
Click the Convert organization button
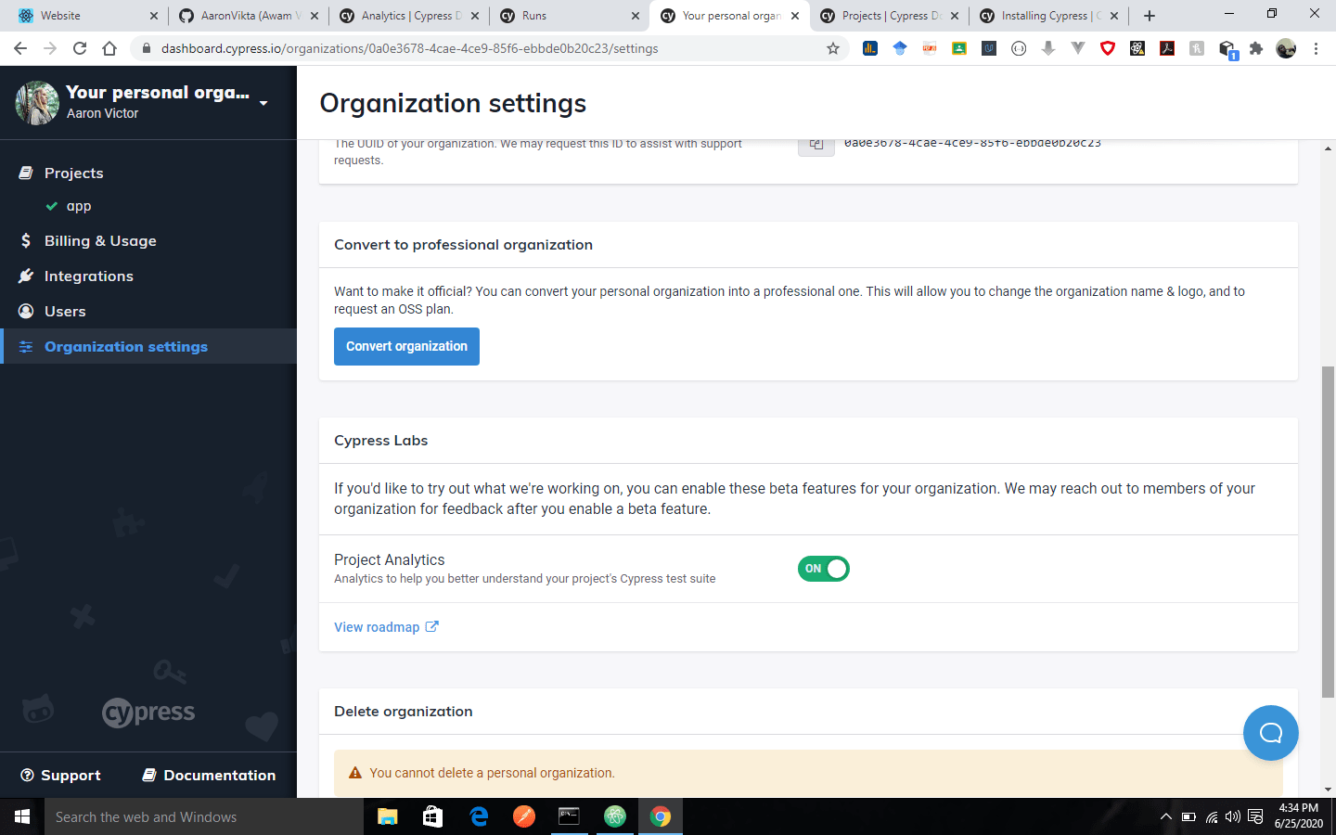click(406, 346)
